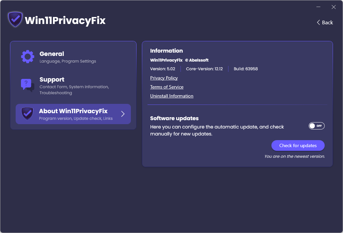
Task: Click the Back arrow chevron icon
Action: (318, 23)
